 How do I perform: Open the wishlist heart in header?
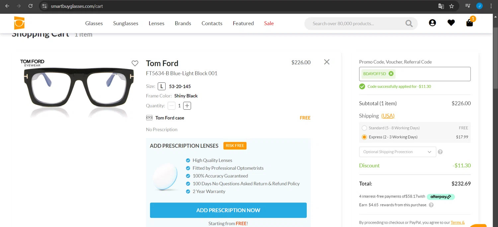451,23
